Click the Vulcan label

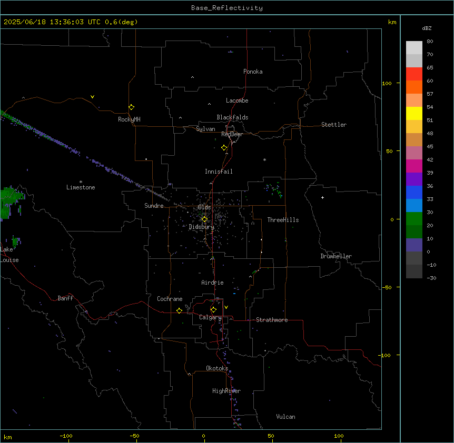click(285, 417)
